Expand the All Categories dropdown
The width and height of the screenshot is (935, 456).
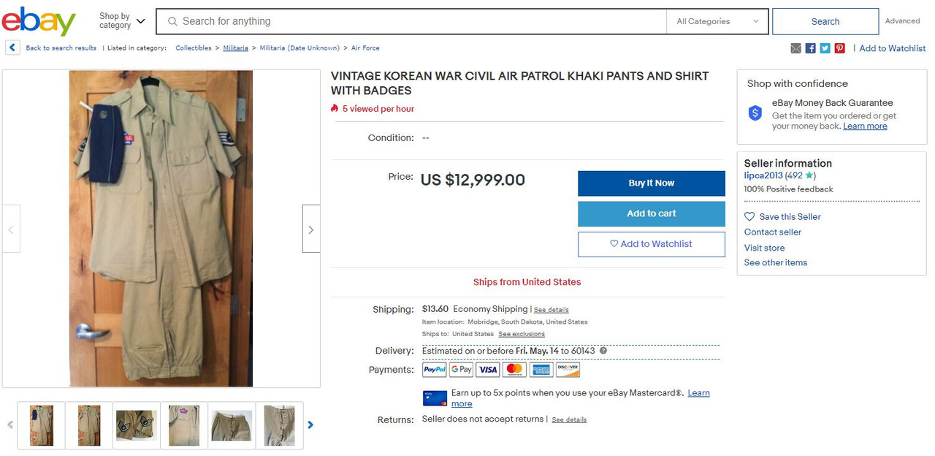click(717, 22)
